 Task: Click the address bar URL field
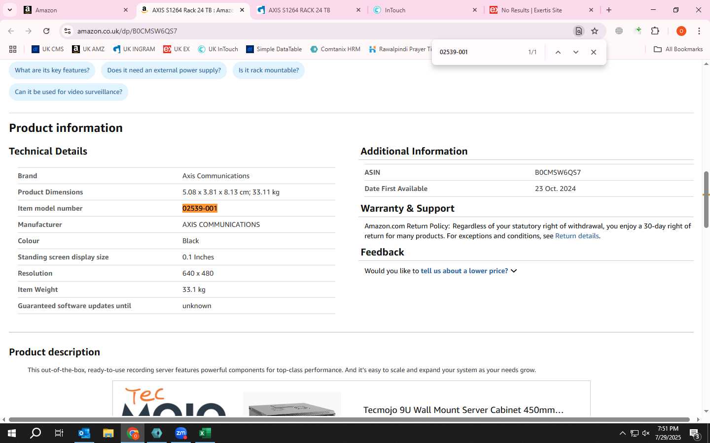point(320,31)
